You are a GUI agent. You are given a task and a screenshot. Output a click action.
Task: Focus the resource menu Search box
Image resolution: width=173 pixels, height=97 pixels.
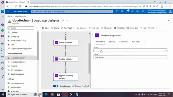click(21, 28)
